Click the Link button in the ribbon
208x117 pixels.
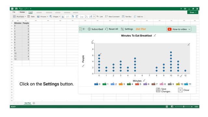click(x=100, y=17)
